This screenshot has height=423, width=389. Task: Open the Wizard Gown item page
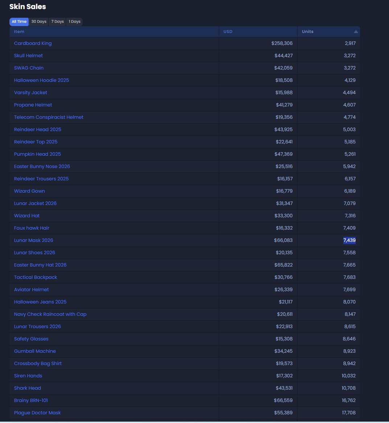coord(29,191)
